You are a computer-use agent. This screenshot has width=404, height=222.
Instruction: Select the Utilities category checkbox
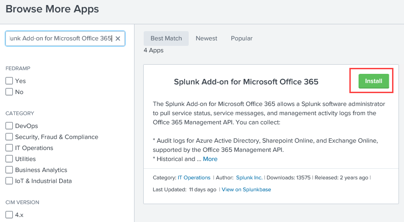pos(9,159)
